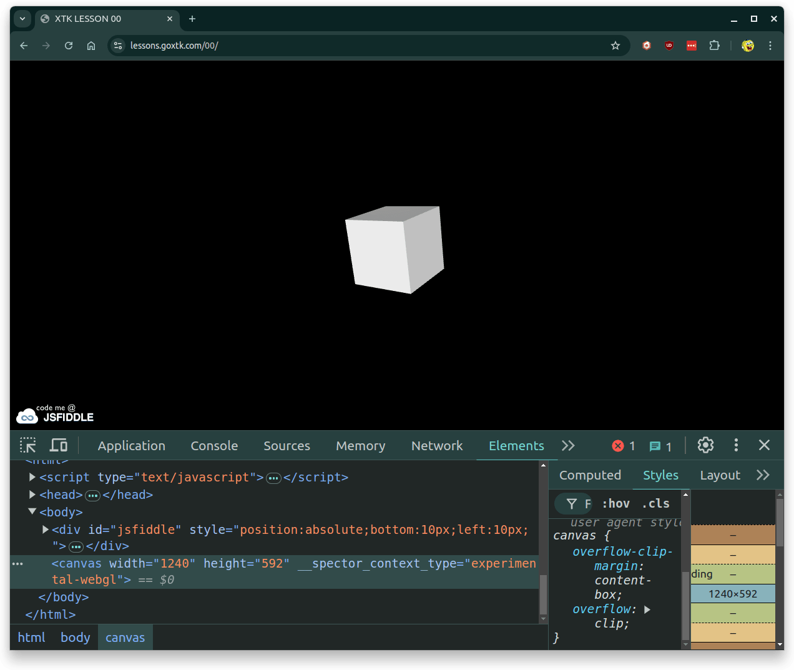This screenshot has width=794, height=670.
Task: Open DevTools customize three-dot menu
Action: click(736, 445)
